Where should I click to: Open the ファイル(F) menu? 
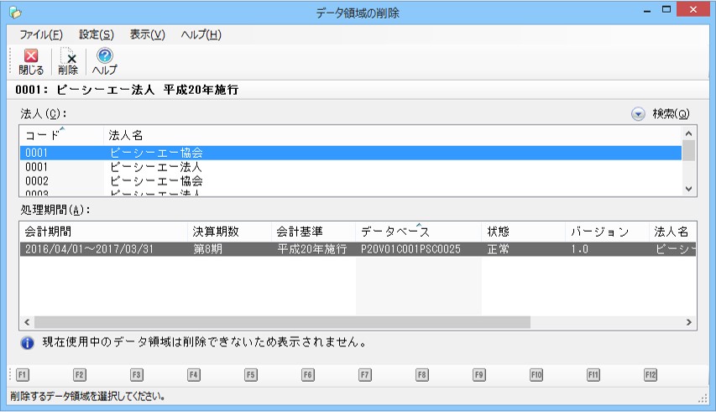click(40, 34)
